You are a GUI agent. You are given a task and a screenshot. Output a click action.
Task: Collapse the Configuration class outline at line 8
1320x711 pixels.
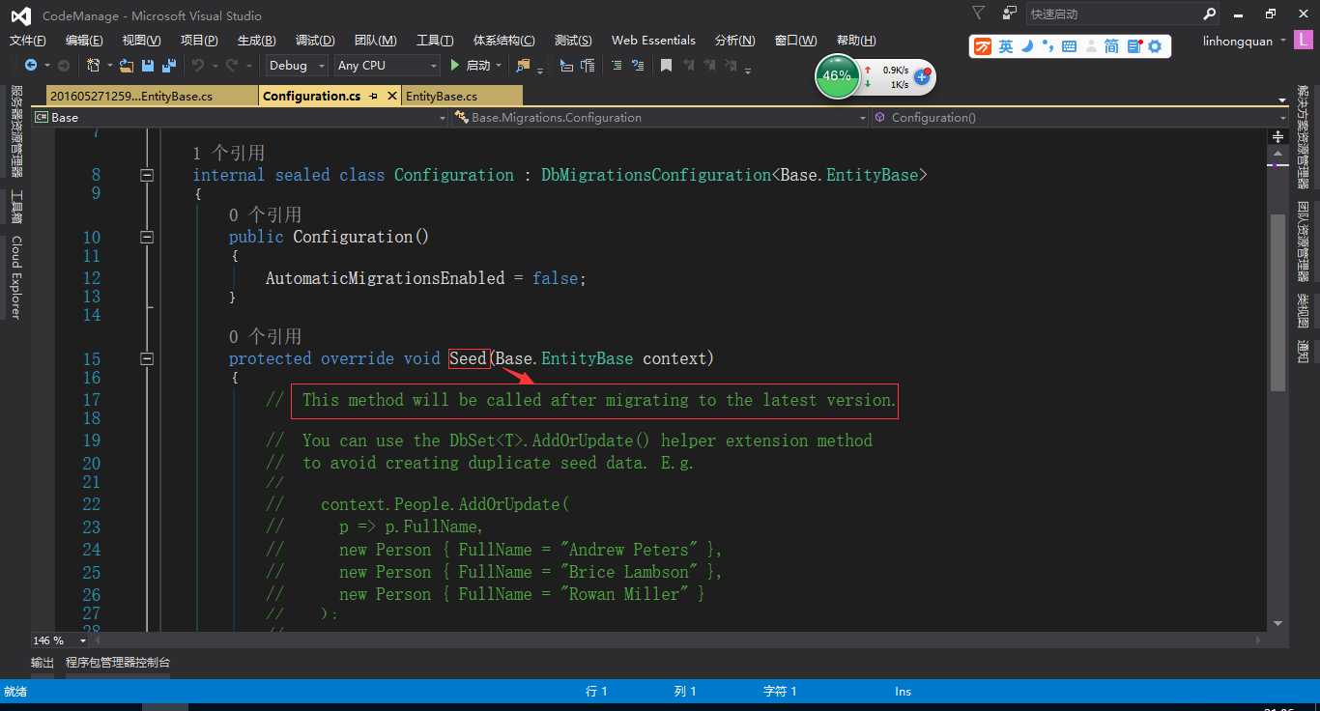click(x=147, y=175)
